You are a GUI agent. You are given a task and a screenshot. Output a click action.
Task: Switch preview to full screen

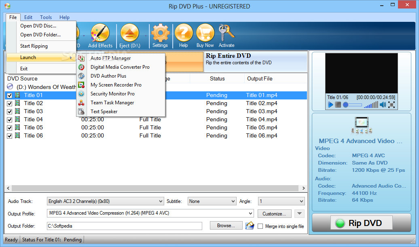coord(391,105)
